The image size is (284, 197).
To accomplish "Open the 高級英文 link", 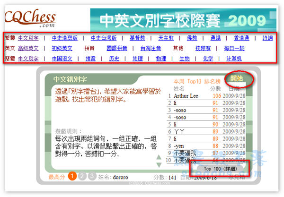I will tap(28, 48).
